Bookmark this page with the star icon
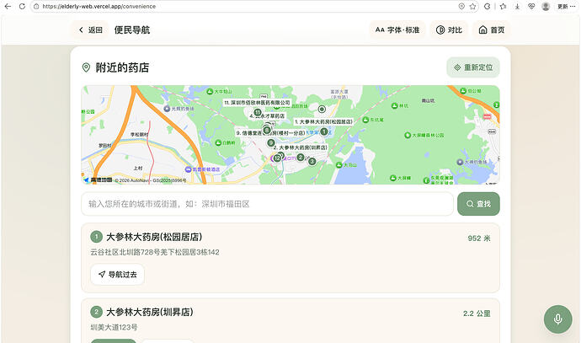581x343 pixels. point(472,6)
